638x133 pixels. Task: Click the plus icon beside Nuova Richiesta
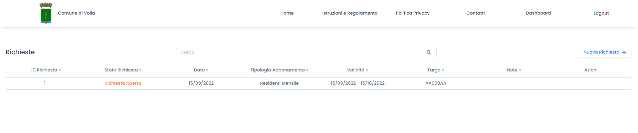pyautogui.click(x=624, y=52)
